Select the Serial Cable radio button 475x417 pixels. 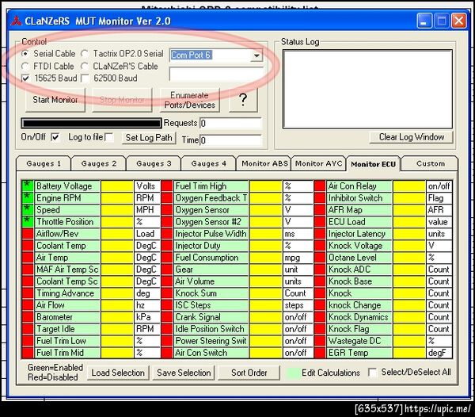pyautogui.click(x=25, y=54)
